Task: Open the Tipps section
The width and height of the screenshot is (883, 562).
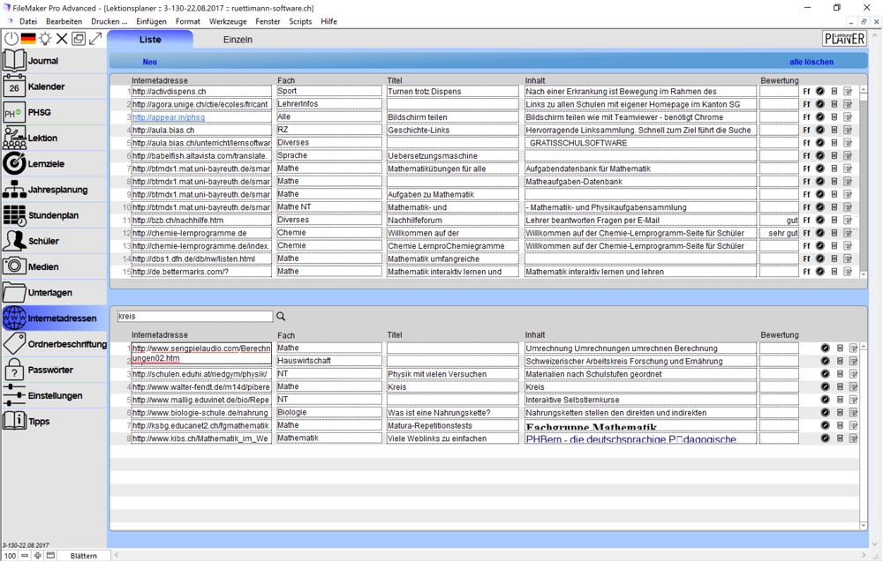Action: pyautogui.click(x=54, y=422)
